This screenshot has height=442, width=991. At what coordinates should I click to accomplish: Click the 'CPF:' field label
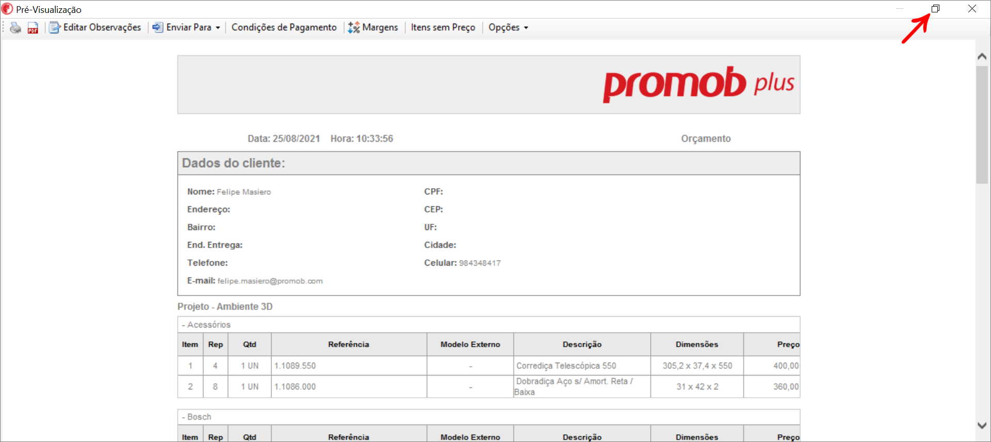pyautogui.click(x=434, y=192)
